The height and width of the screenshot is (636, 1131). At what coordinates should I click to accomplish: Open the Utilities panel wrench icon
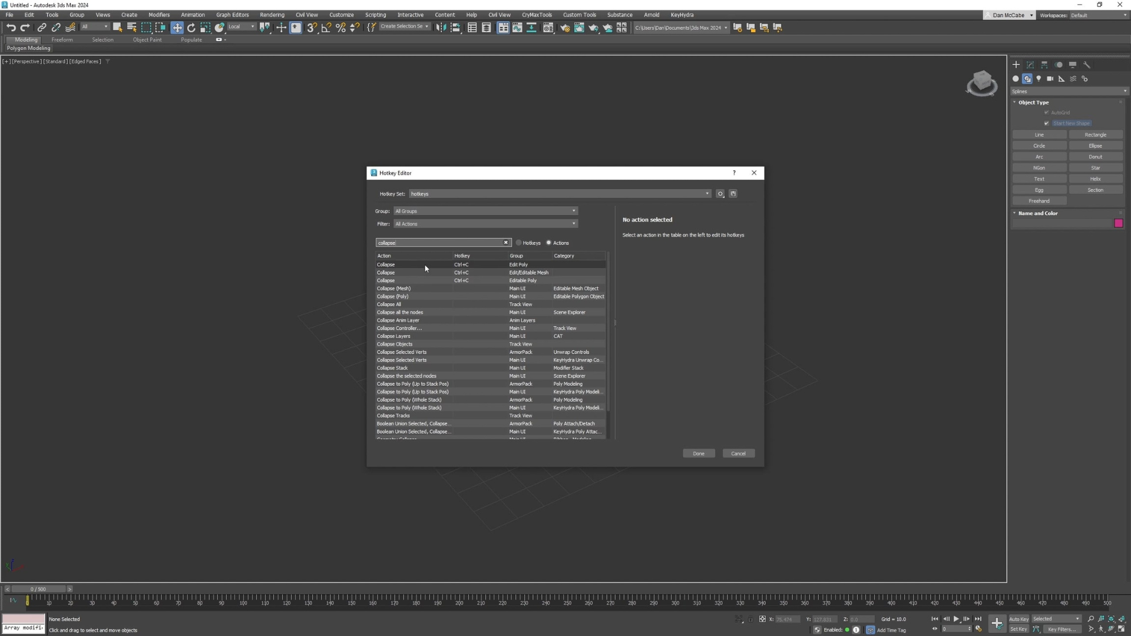pyautogui.click(x=1087, y=65)
